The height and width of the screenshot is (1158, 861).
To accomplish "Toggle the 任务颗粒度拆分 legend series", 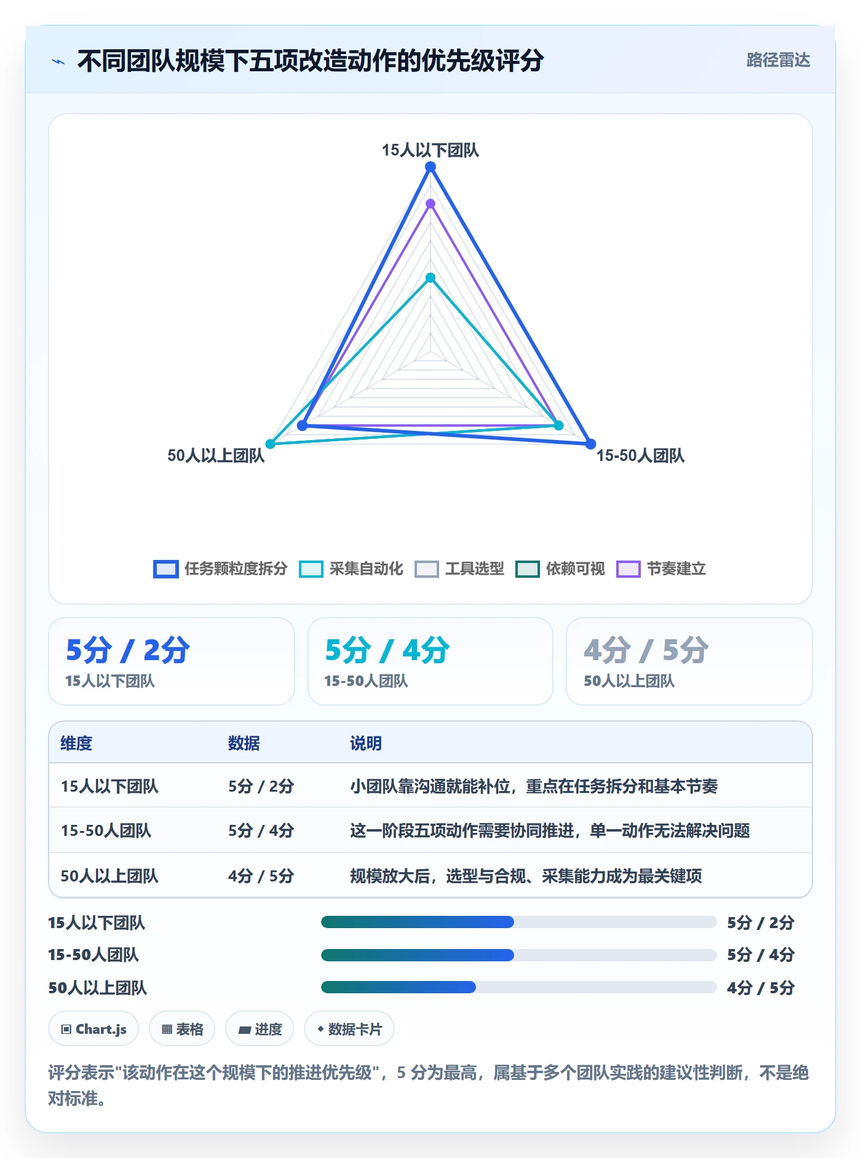I will pyautogui.click(x=220, y=569).
